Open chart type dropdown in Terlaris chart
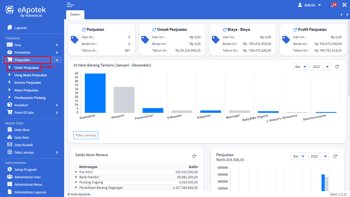Image resolution: width=350 pixels, height=197 pixels. (x=301, y=67)
